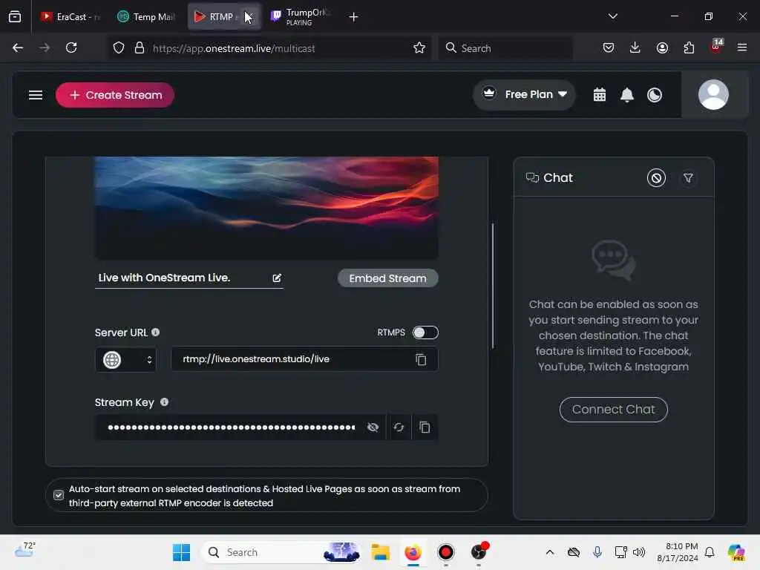Image resolution: width=760 pixels, height=570 pixels.
Task: Open the volume speaker tray icon
Action: click(x=639, y=552)
